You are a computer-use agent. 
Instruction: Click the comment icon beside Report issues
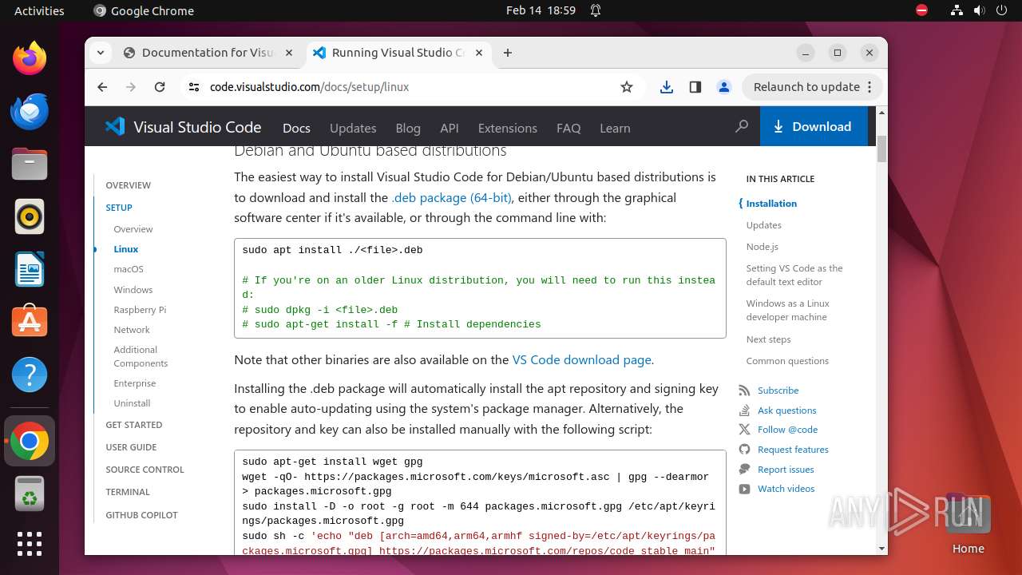click(x=744, y=470)
